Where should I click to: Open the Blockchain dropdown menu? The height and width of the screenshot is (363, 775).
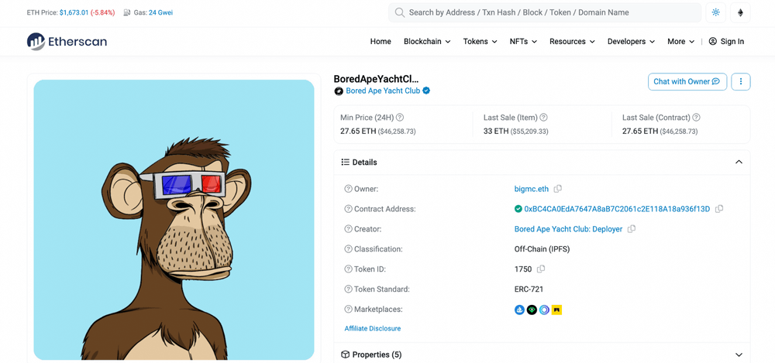pos(426,42)
